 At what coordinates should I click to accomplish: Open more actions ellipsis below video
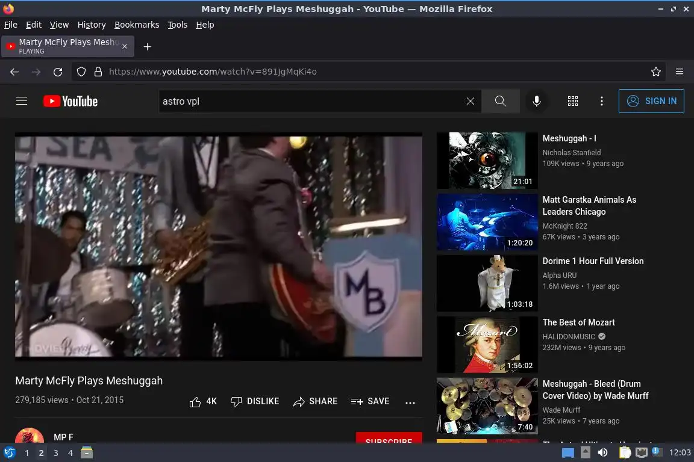click(410, 402)
